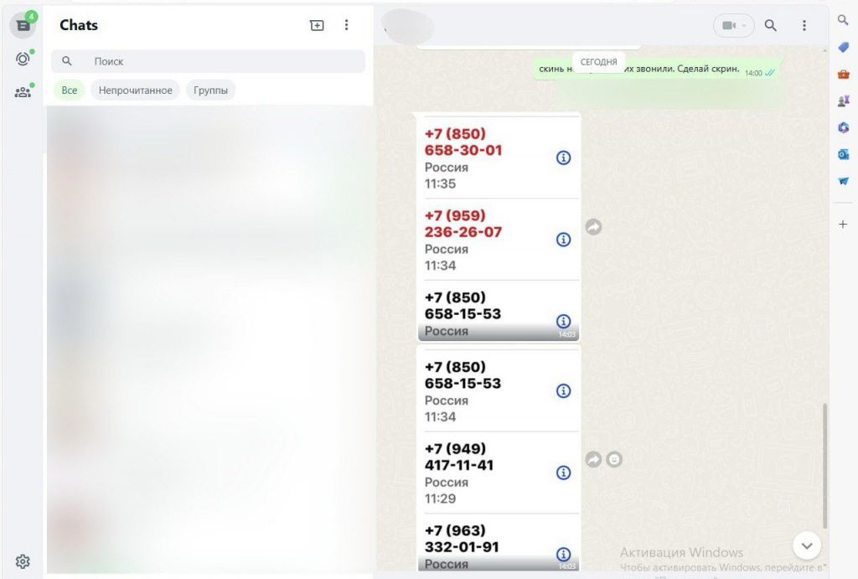The width and height of the screenshot is (858, 579).
Task: Open the Status updates icon
Action: 23,59
